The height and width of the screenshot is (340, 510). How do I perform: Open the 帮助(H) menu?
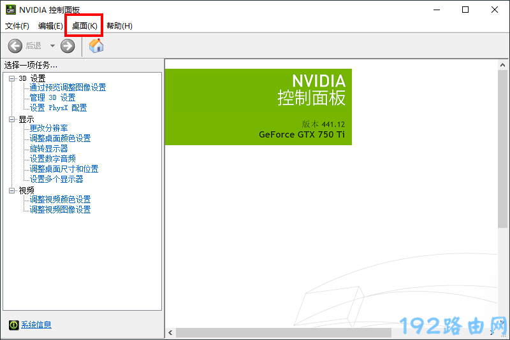(119, 26)
